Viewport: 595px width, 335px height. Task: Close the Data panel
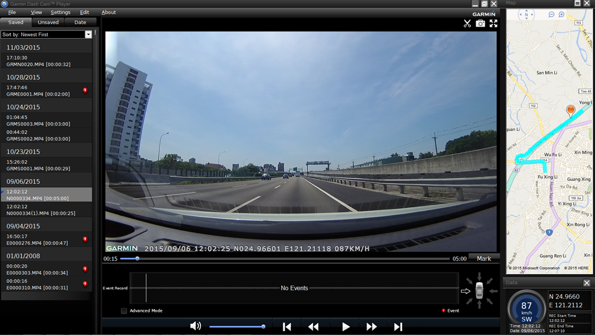[x=587, y=283]
